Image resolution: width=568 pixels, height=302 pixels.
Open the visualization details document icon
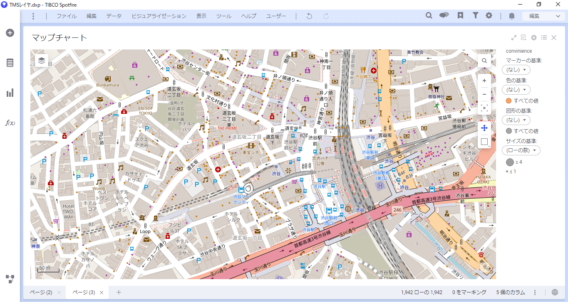(x=523, y=37)
